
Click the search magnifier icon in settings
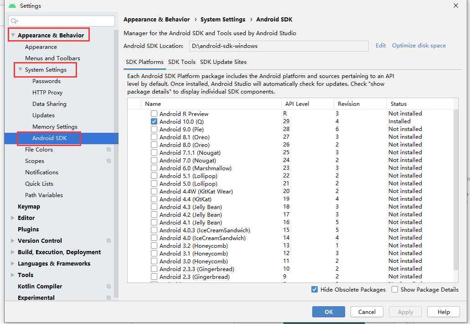click(x=14, y=21)
